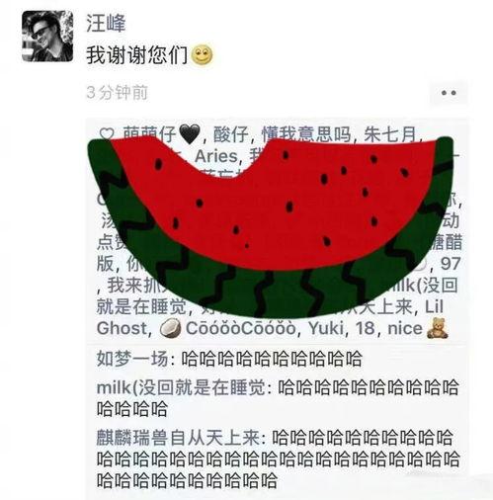
Task: Open commenter 如梦一场 profile
Action: (132, 359)
